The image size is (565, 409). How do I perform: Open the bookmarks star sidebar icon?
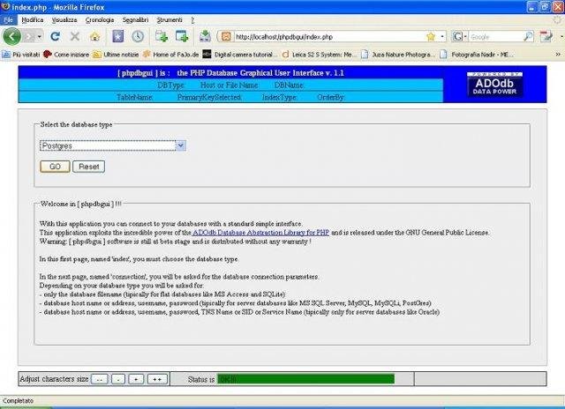pyautogui.click(x=117, y=36)
